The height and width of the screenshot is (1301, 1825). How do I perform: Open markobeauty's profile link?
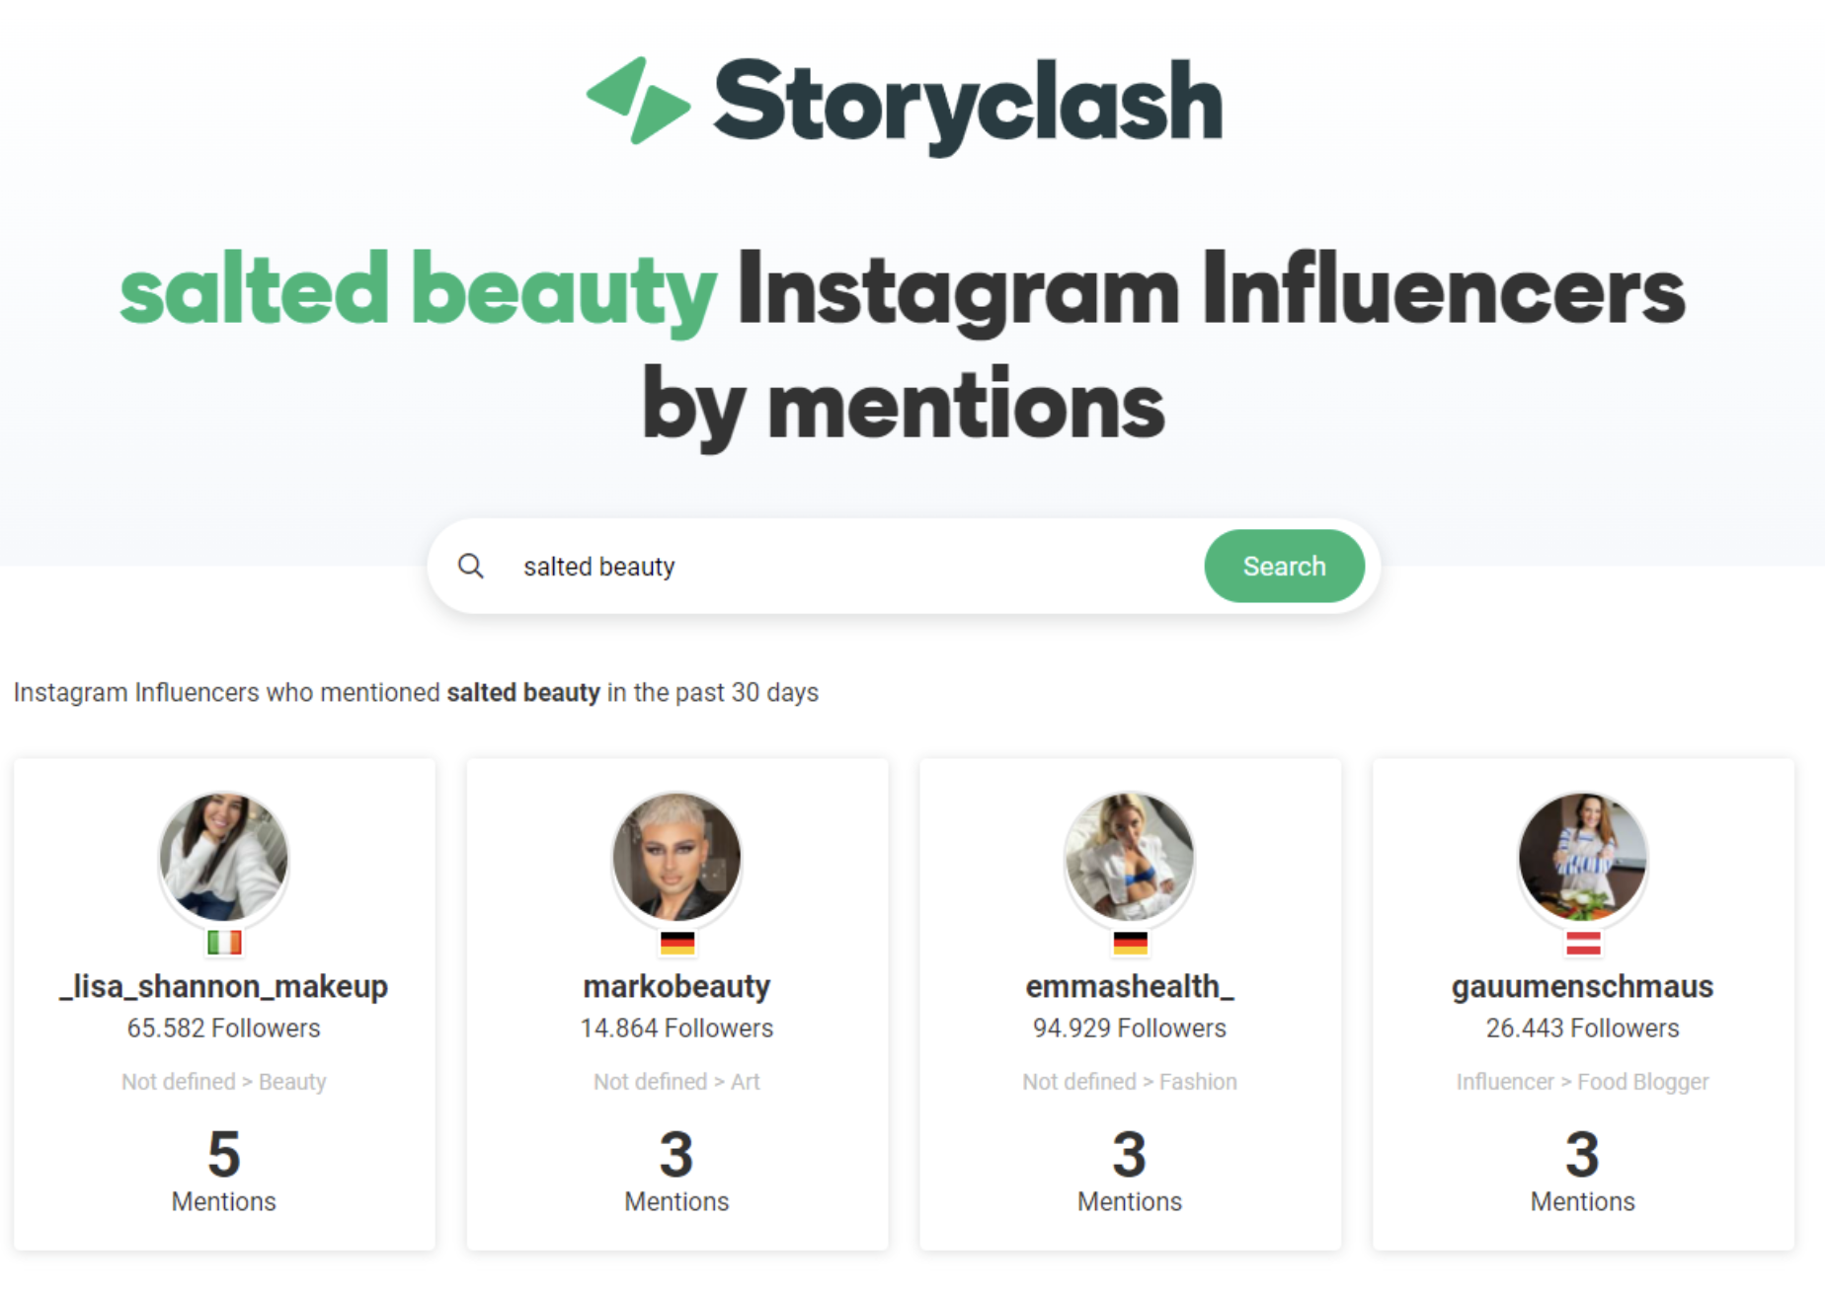coord(675,986)
